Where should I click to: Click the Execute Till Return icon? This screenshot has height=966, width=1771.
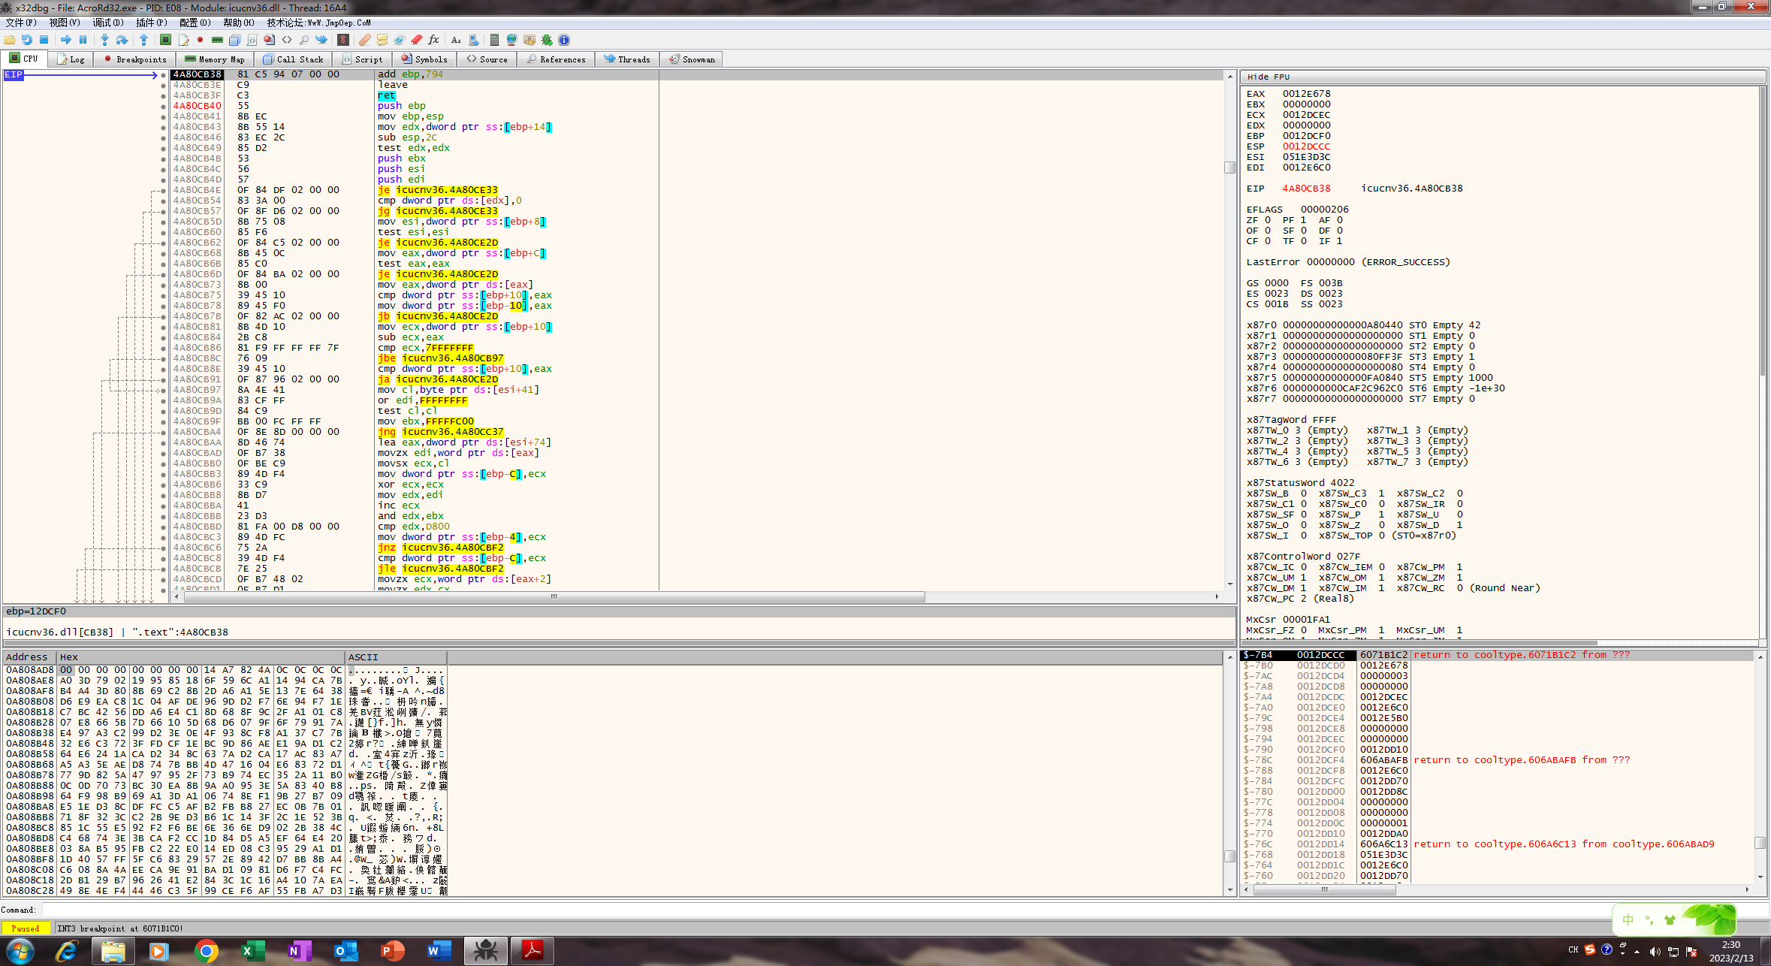tap(144, 40)
